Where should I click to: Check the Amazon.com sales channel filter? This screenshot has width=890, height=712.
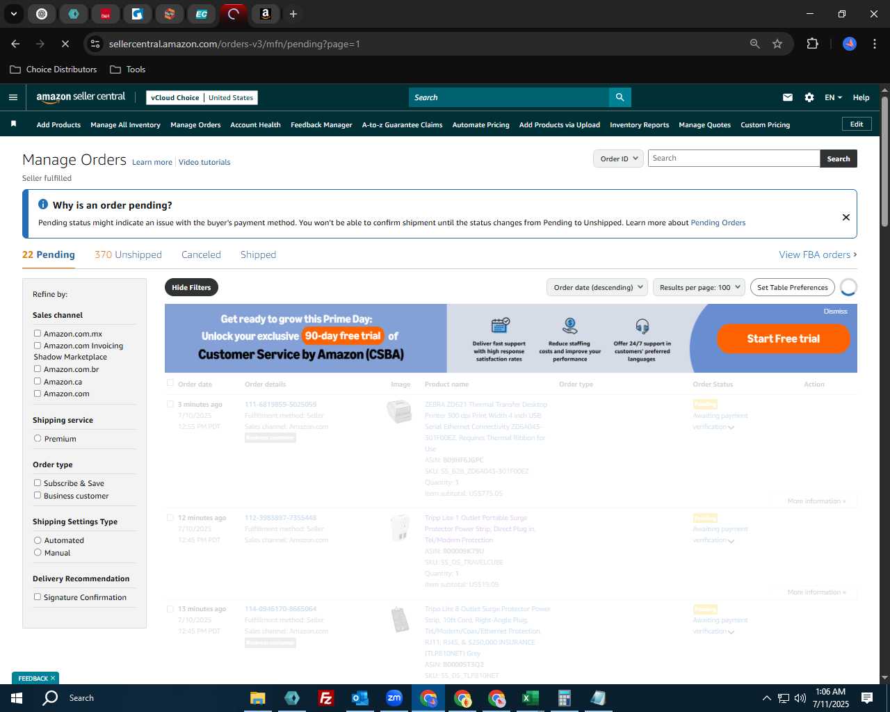(38, 393)
